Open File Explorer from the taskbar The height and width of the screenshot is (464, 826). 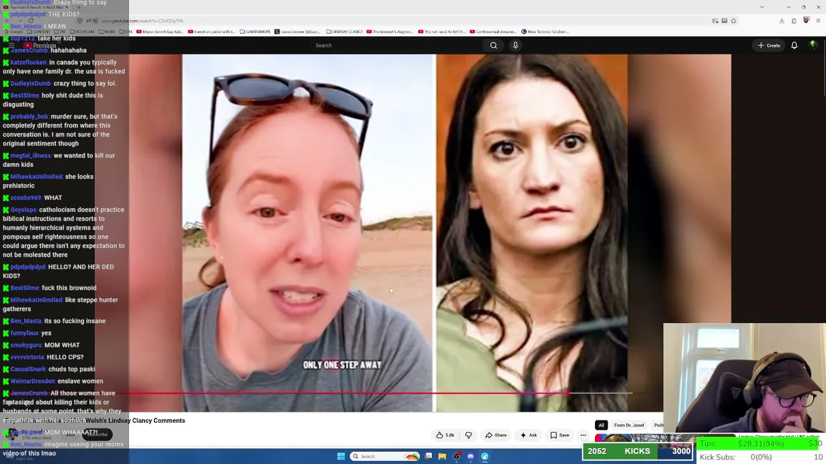(x=442, y=456)
